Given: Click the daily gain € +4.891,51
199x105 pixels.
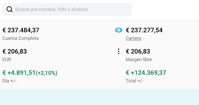Looking at the screenshot, I should click(x=19, y=73).
